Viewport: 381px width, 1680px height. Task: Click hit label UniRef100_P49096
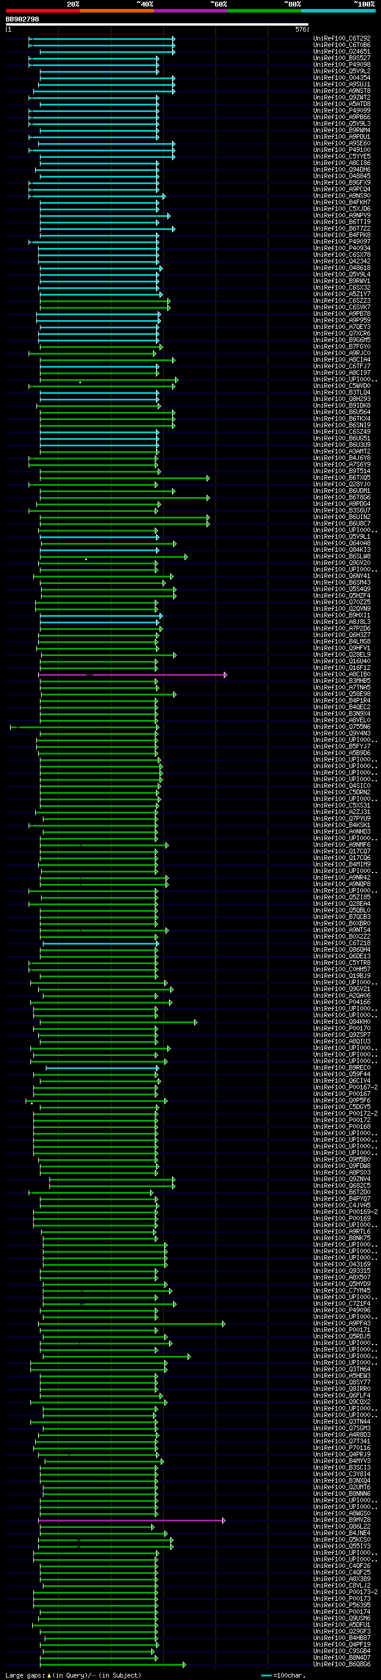342,1311
